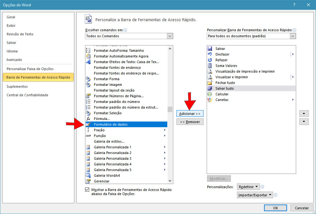This screenshot has width=316, height=214.
Task: Click the Adicionar >> button
Action: point(190,114)
